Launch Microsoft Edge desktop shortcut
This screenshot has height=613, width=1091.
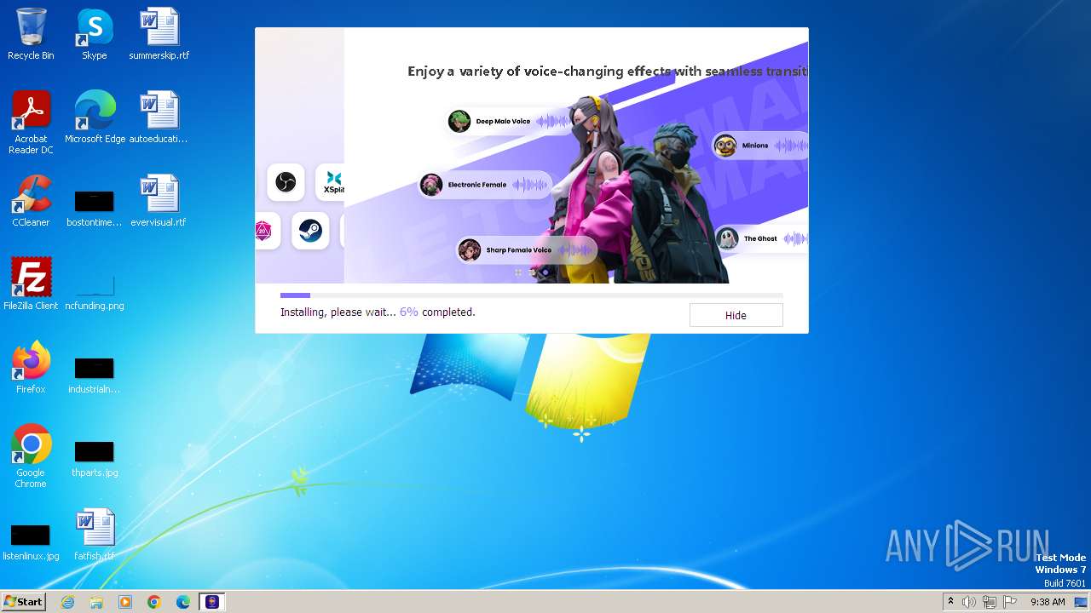[x=95, y=117]
